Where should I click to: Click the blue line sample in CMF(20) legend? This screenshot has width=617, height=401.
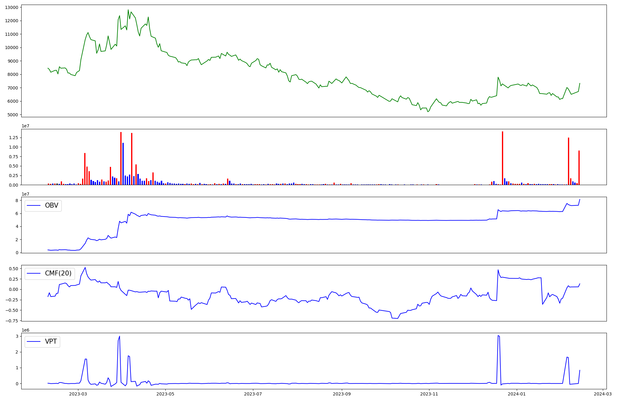tap(34, 274)
